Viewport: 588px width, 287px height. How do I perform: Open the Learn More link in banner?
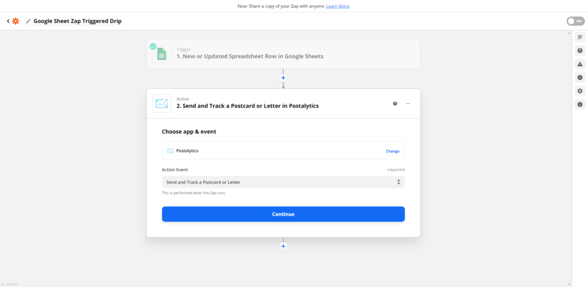coord(338,6)
